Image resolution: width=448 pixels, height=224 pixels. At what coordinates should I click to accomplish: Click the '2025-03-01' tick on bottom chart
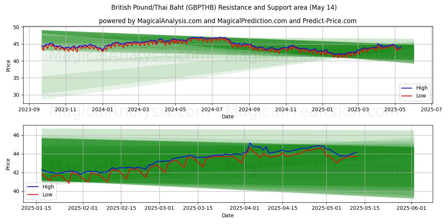159,209
